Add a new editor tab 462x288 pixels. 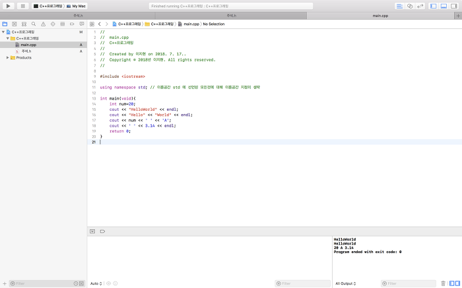pos(458,16)
